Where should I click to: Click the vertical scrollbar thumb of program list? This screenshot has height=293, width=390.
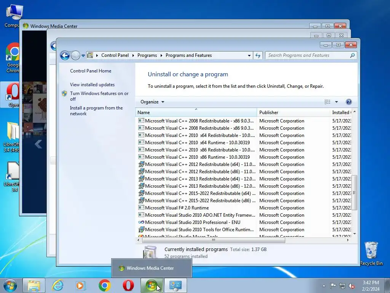tap(355, 193)
